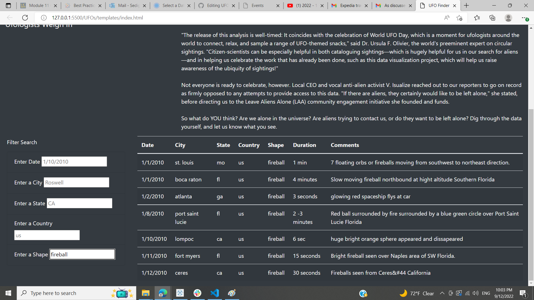
Task: Click the browser refresh icon
Action: click(x=25, y=18)
